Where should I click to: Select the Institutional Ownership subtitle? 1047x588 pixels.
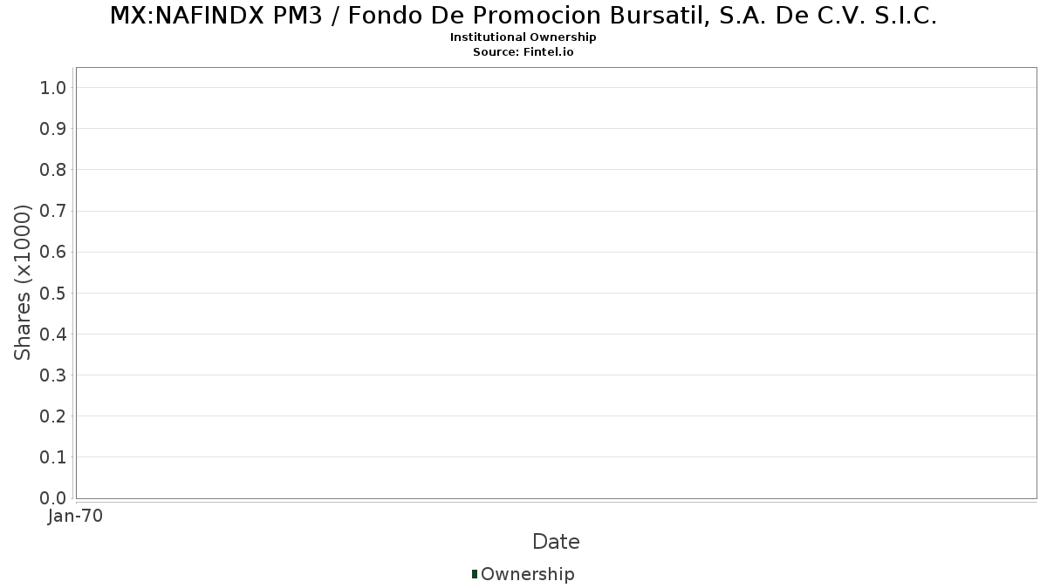click(x=523, y=37)
